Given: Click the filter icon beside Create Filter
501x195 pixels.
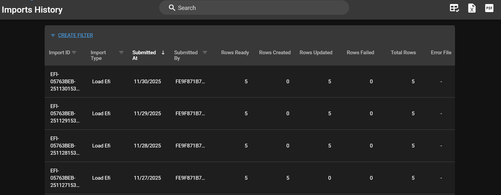Looking at the screenshot, I should pos(53,35).
